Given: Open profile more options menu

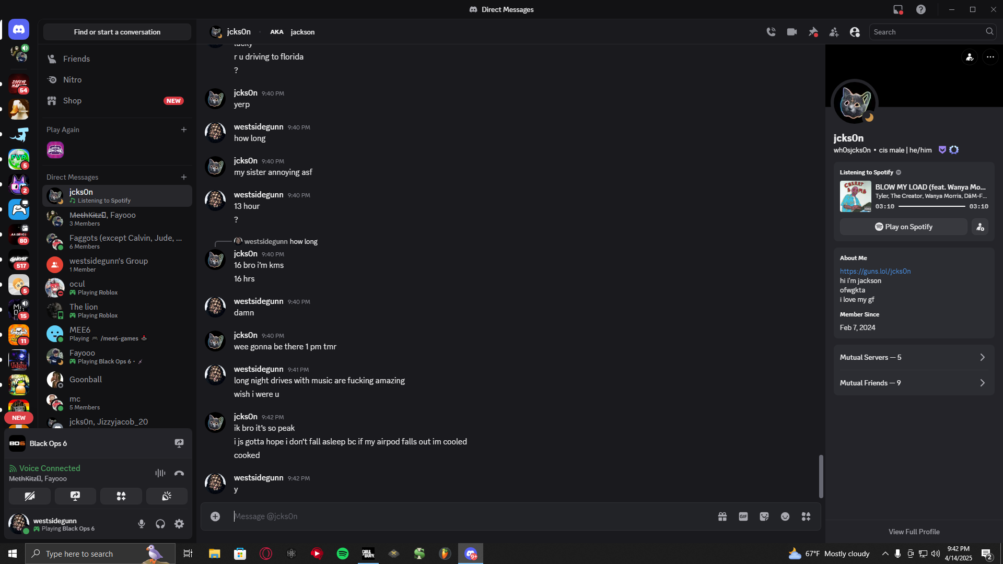Looking at the screenshot, I should 990,57.
